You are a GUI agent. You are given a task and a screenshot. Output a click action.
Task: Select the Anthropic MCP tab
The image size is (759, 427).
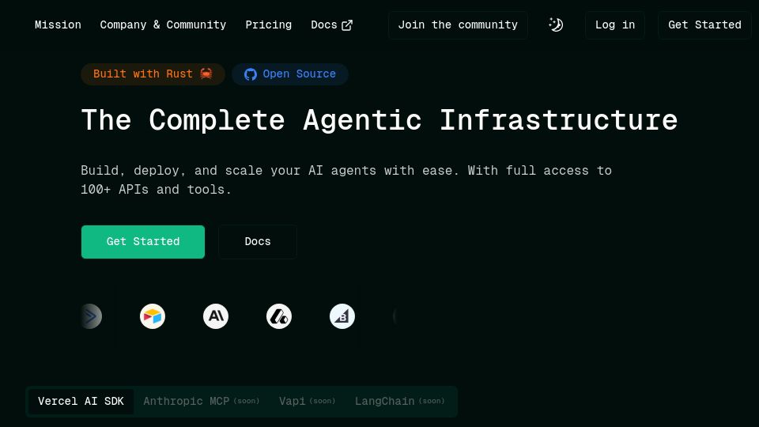point(202,402)
